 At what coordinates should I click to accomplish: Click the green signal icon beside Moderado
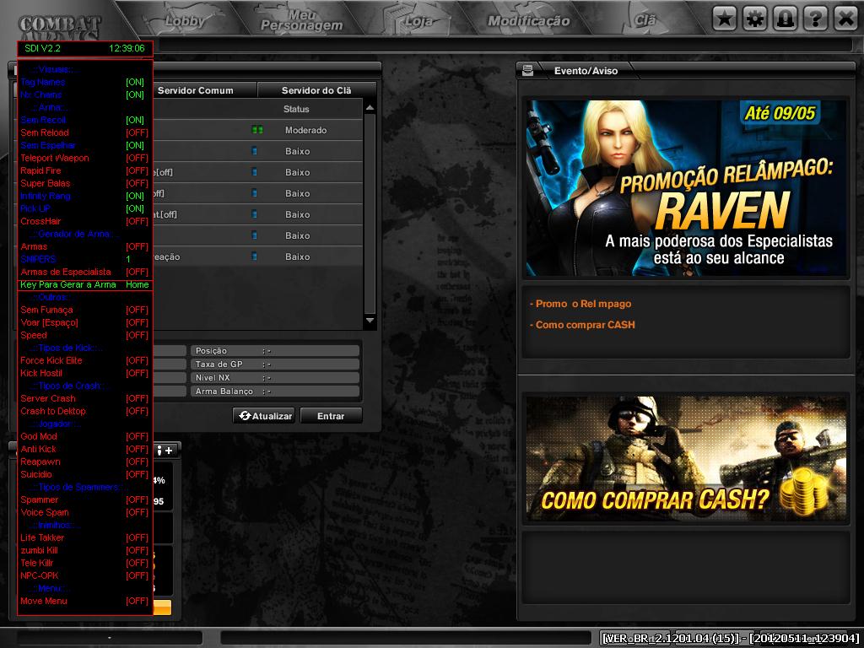(x=257, y=130)
